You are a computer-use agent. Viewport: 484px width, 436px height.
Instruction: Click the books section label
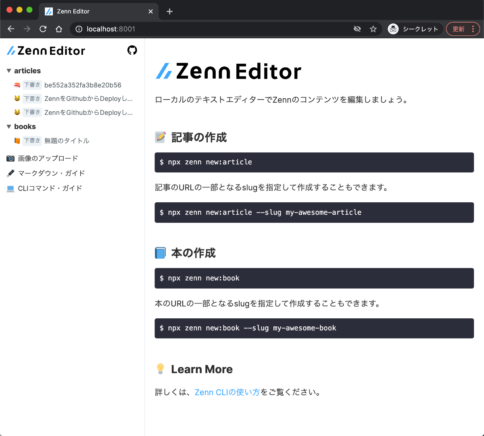click(x=25, y=127)
